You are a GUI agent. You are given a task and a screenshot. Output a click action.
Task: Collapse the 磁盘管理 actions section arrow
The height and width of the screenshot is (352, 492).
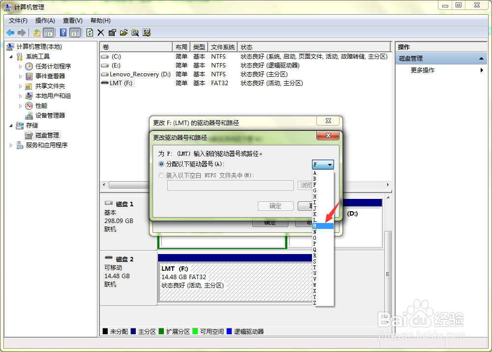click(x=481, y=59)
